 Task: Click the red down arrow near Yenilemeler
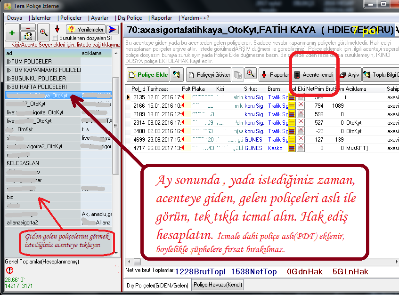point(57,29)
